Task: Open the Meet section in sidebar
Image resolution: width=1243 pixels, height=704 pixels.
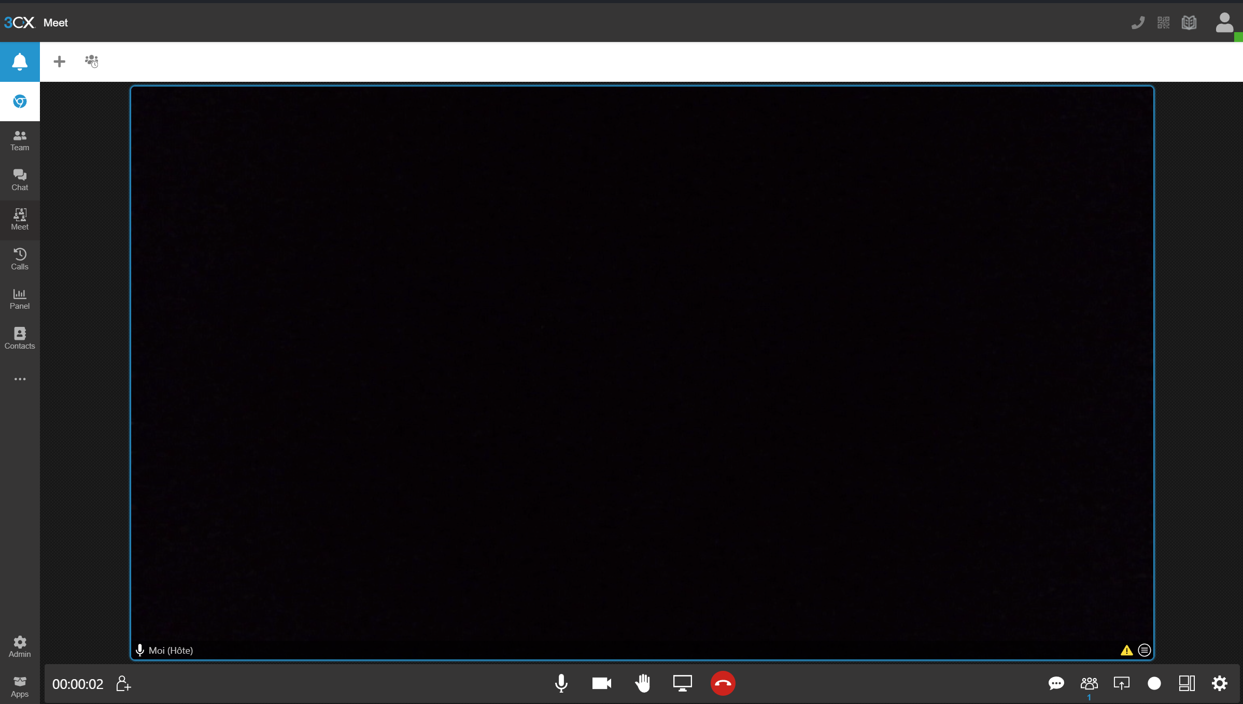Action: tap(20, 220)
